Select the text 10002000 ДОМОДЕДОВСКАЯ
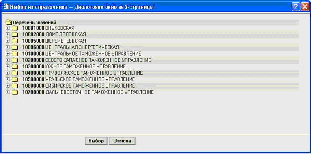311x154 pixels. coord(54,34)
